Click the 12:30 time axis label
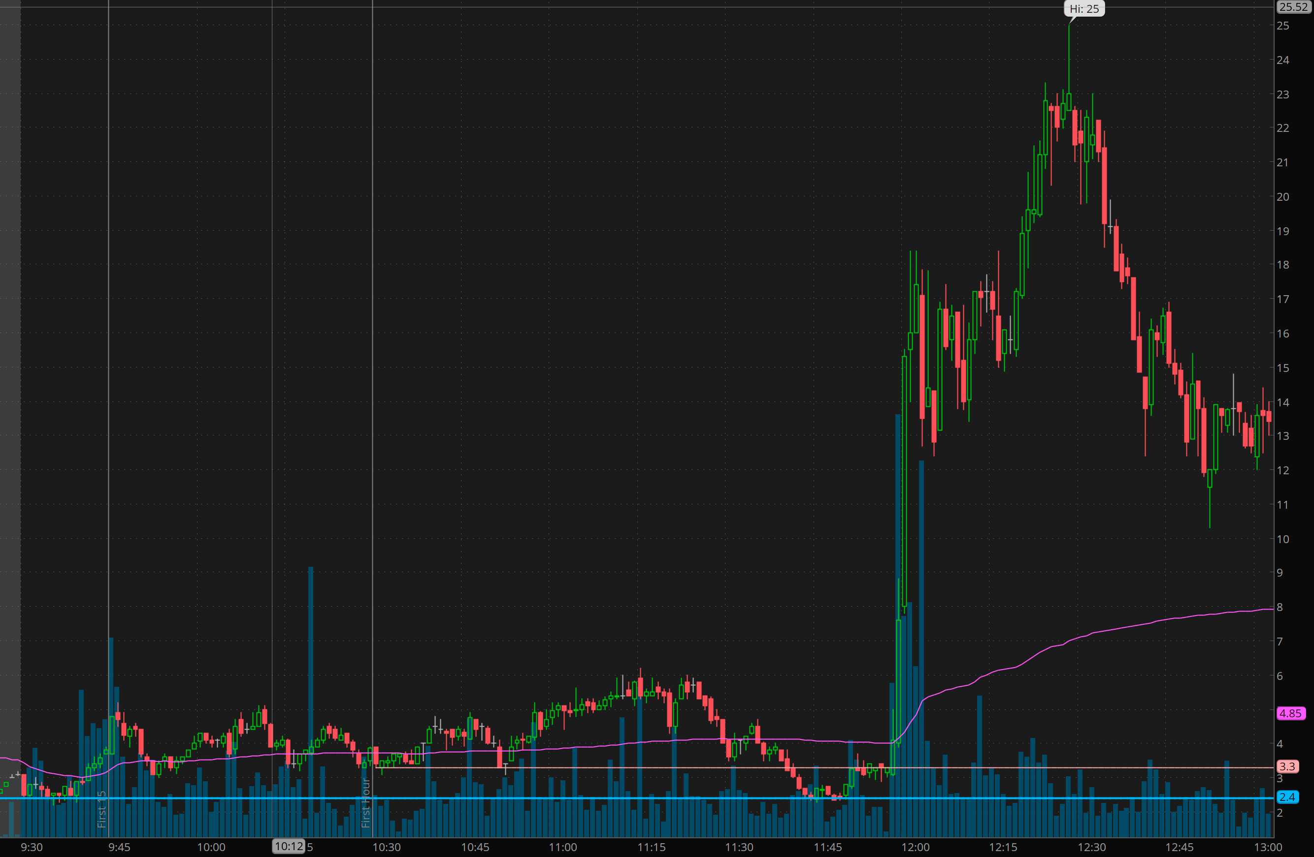This screenshot has width=1314, height=857. point(1091,847)
